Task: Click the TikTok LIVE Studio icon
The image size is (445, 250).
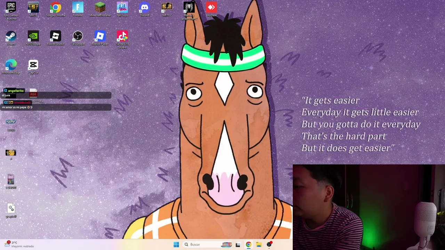Action: [122, 40]
